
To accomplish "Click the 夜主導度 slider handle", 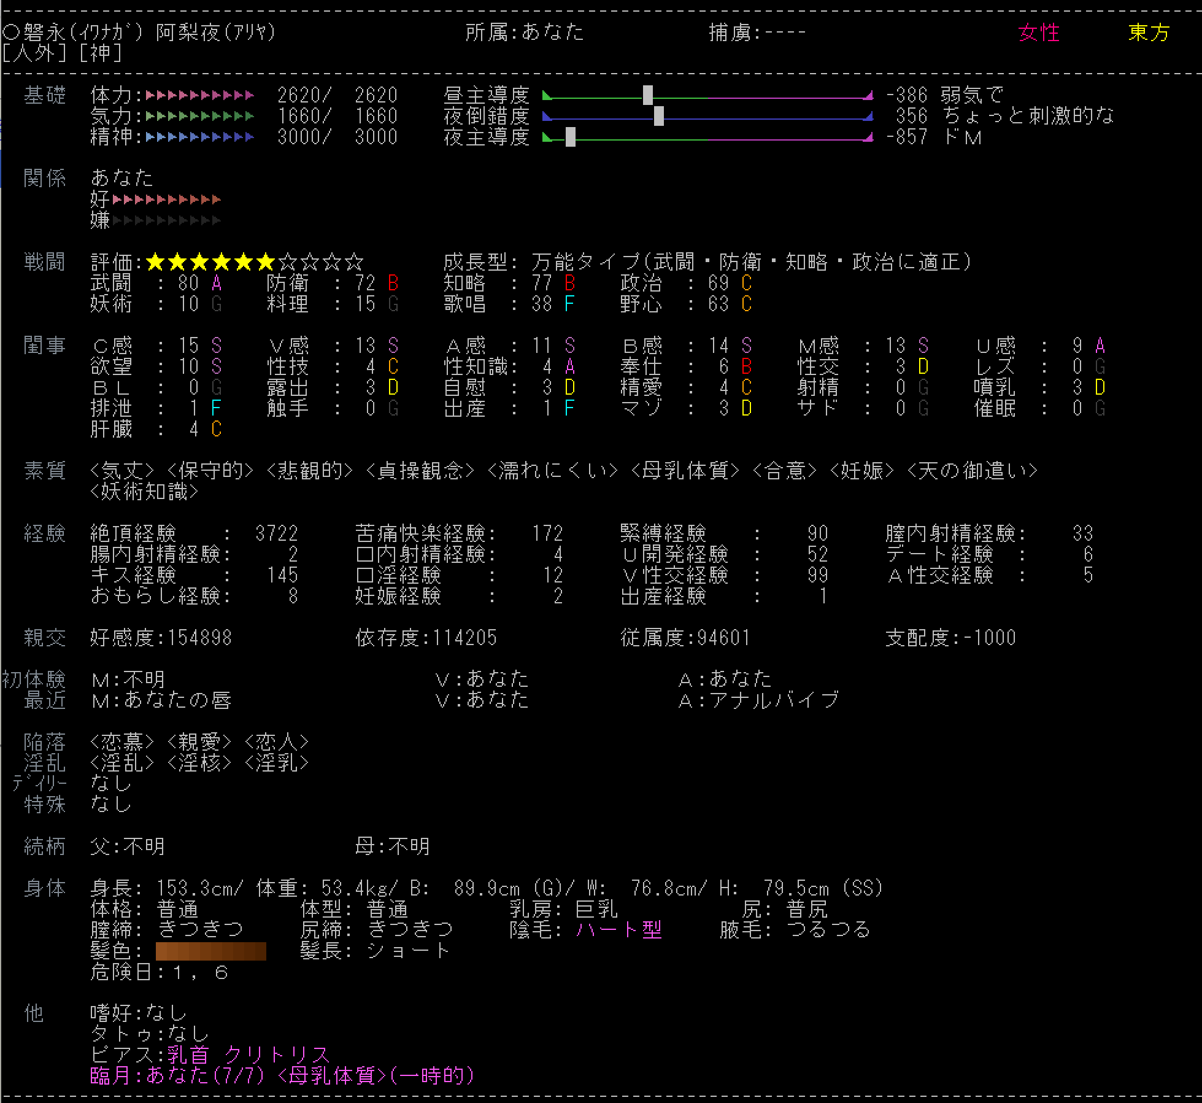I will tap(570, 137).
